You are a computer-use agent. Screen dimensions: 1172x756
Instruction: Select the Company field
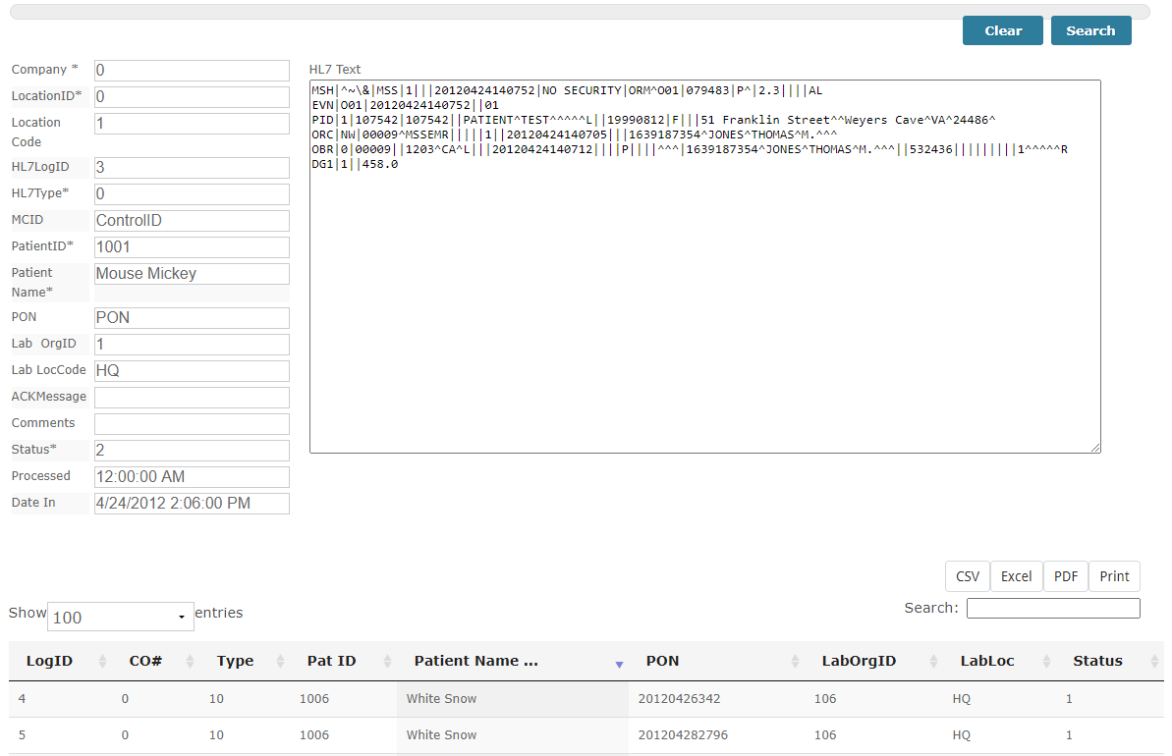tap(192, 71)
